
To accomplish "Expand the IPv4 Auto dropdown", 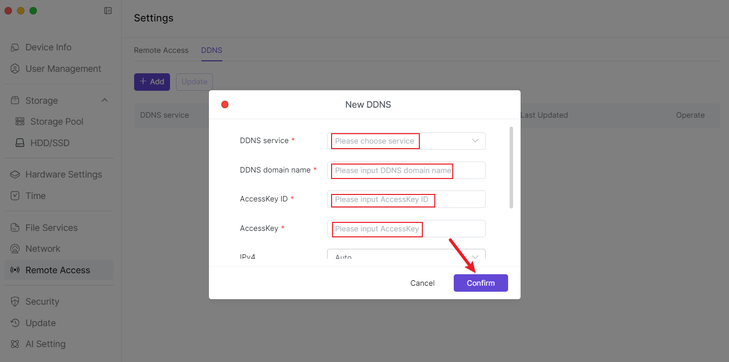I will [406, 256].
